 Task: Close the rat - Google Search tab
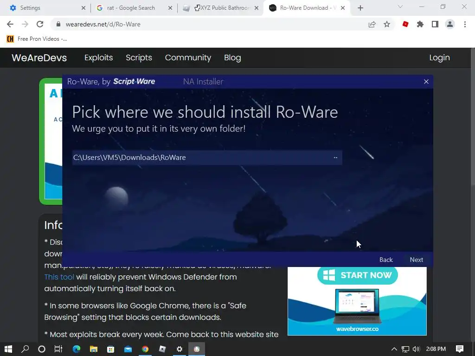170,8
